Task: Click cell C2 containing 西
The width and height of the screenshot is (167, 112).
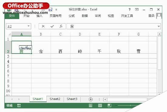Action: [x=60, y=47]
